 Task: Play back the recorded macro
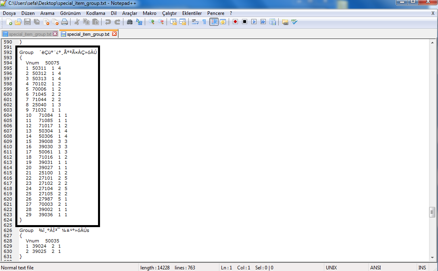(254, 21)
